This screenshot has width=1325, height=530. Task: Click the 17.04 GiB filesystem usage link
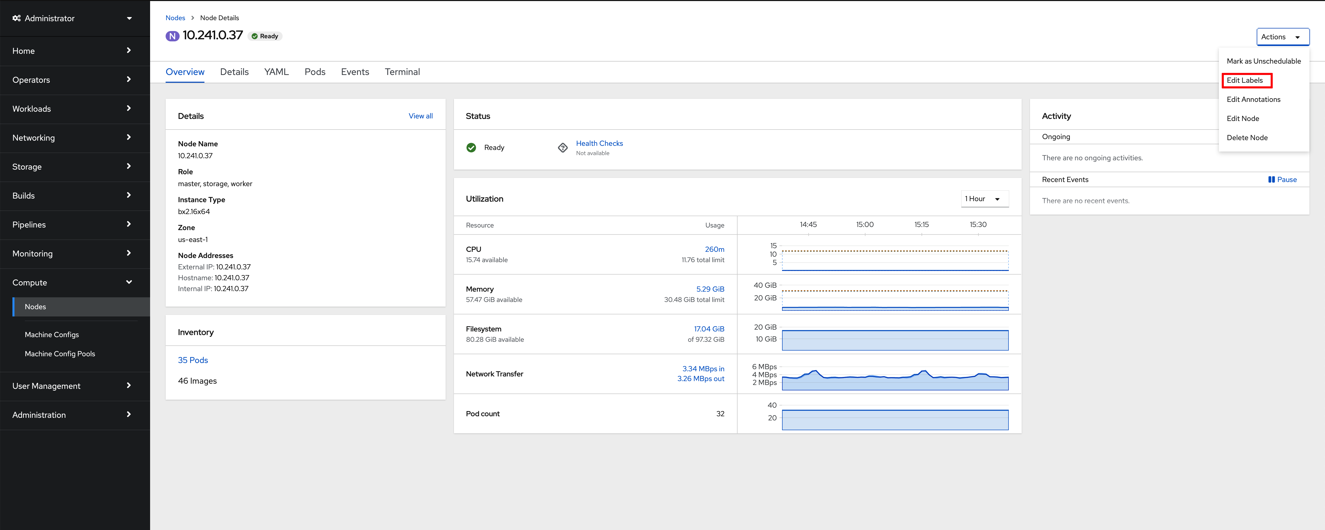709,329
